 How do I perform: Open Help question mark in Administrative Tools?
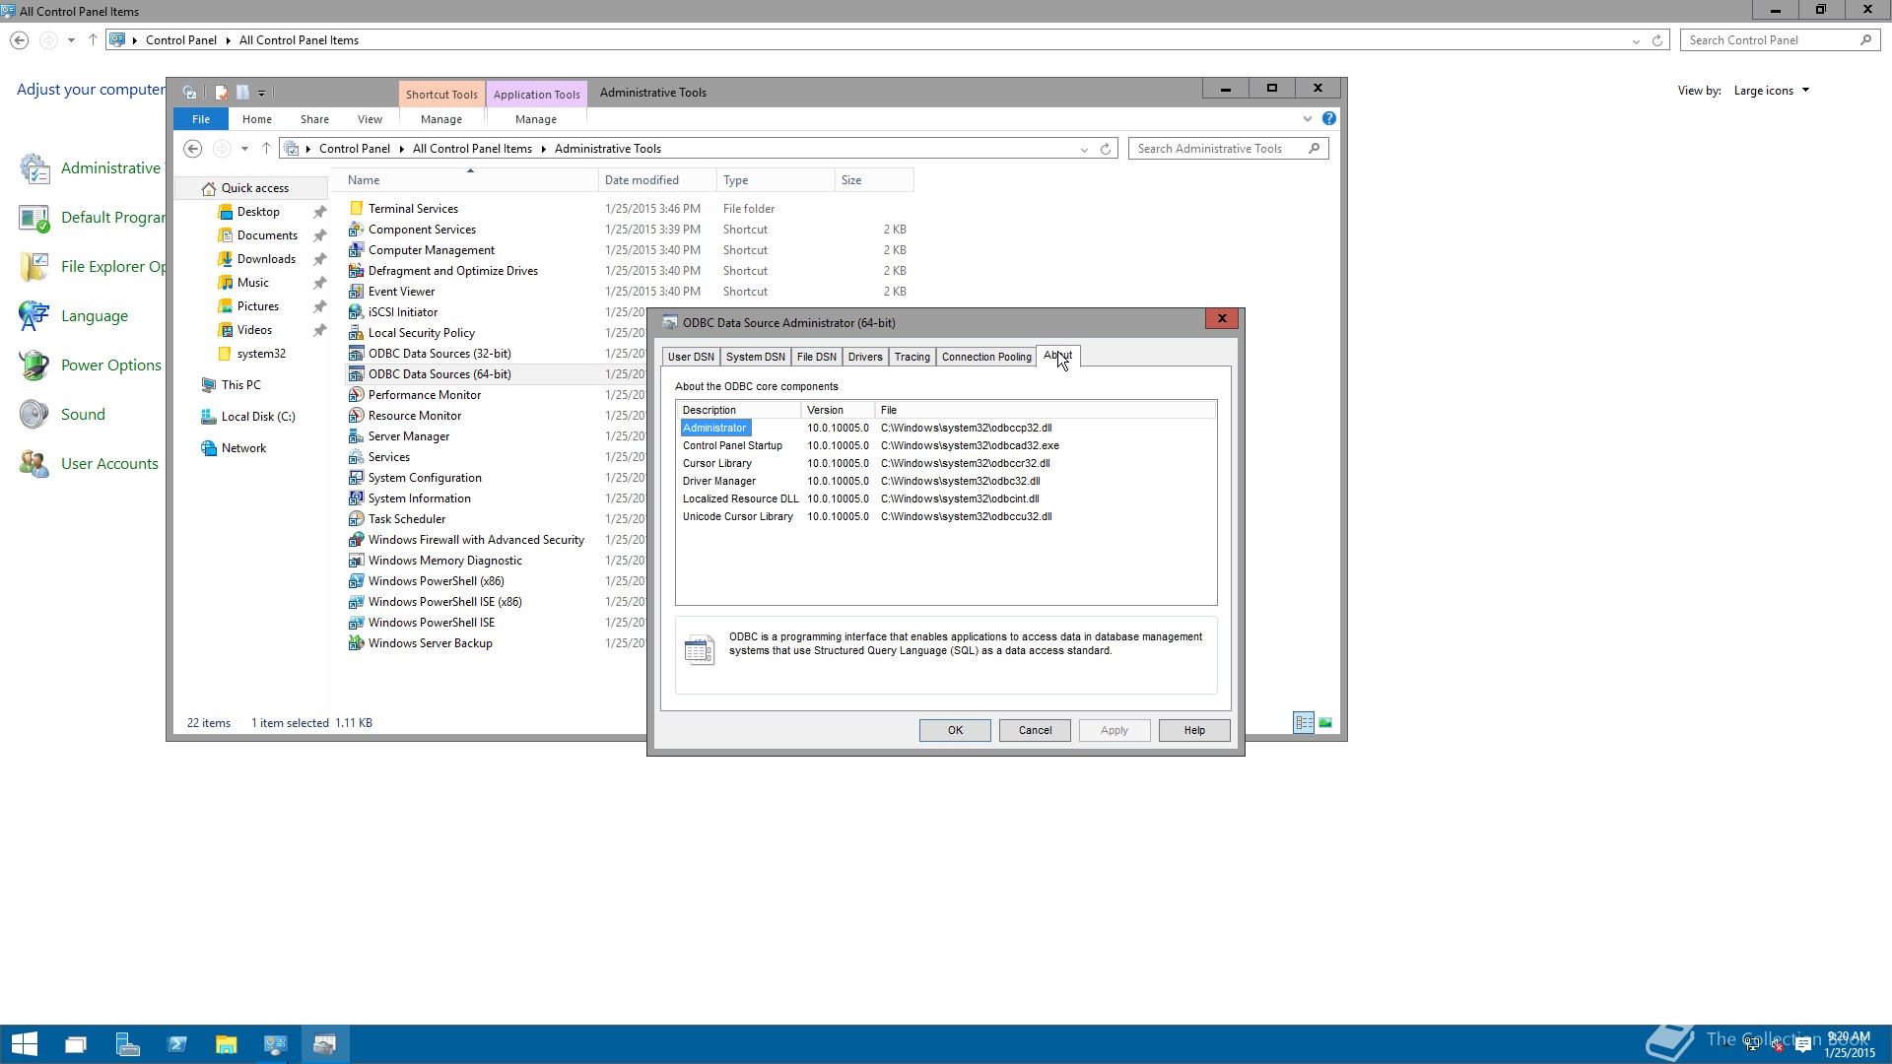click(1329, 119)
